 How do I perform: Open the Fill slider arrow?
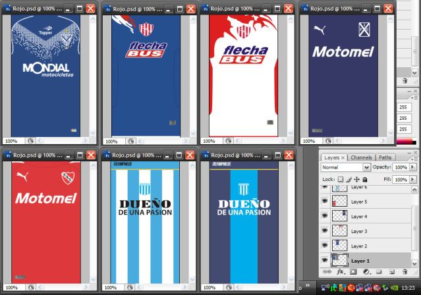pos(412,179)
